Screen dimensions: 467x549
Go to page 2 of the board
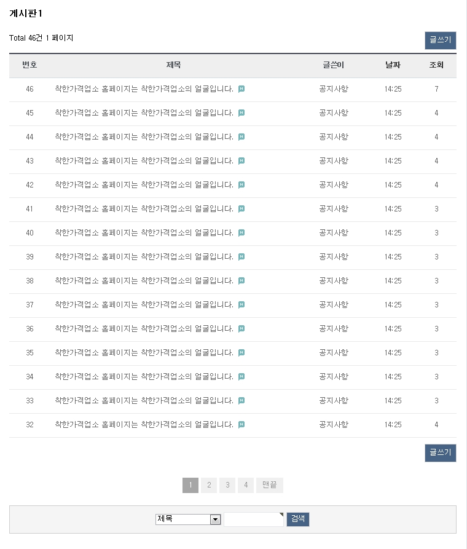[209, 485]
